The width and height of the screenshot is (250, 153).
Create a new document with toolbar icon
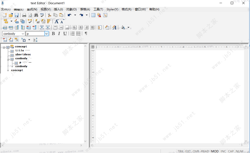pyautogui.click(x=5, y=15)
